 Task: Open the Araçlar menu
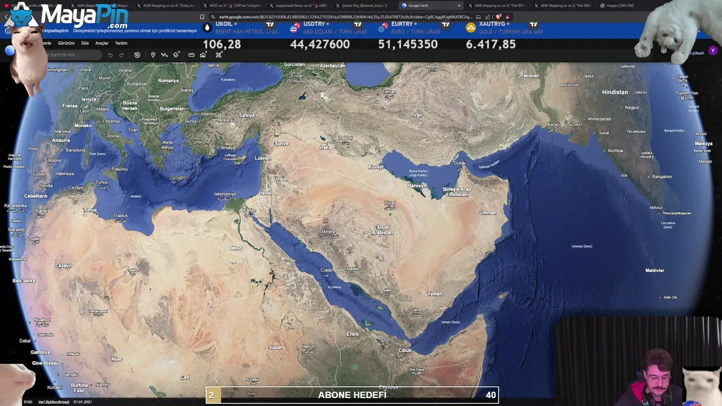[x=102, y=43]
